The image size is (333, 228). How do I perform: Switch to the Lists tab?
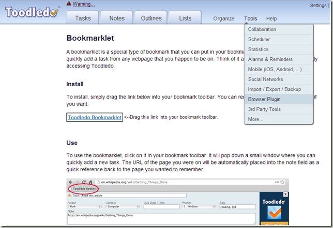[x=185, y=18]
